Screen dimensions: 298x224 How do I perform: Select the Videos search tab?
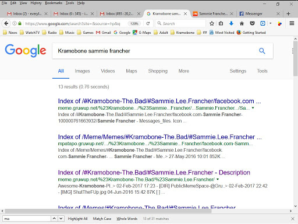(x=108, y=71)
